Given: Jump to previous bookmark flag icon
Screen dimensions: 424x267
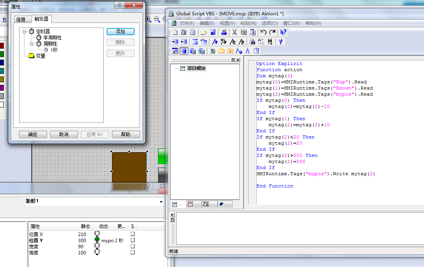Looking at the screenshot, I should click(x=242, y=42).
